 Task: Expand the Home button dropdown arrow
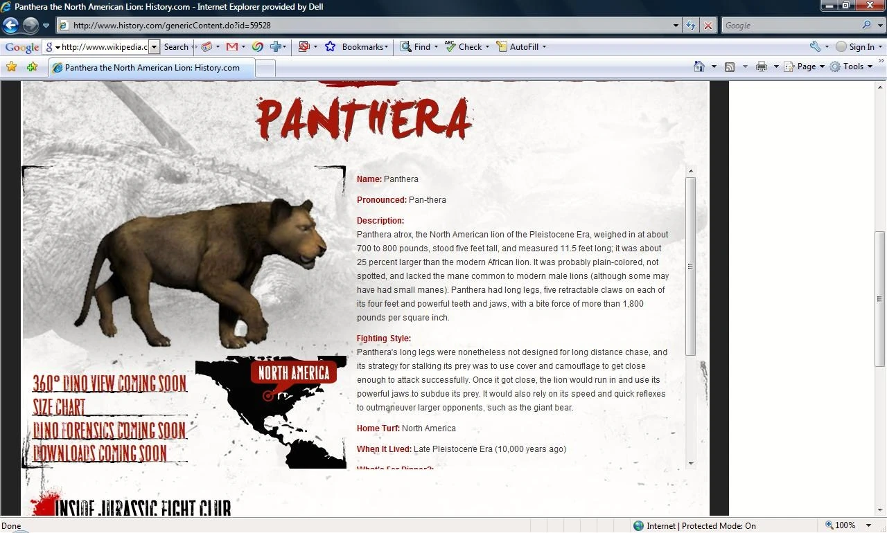pos(714,66)
